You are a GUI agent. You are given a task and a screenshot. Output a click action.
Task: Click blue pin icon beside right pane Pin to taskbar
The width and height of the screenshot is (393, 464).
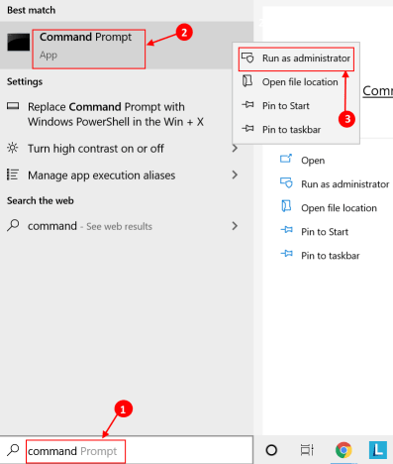coord(286,254)
